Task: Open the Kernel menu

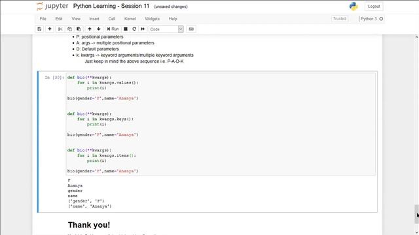Action: (130, 19)
